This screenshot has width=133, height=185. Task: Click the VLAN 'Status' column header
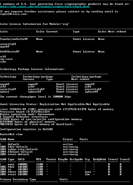(68, 139)
